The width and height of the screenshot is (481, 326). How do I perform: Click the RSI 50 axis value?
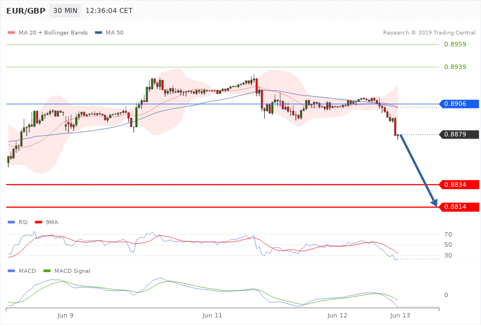click(x=448, y=244)
